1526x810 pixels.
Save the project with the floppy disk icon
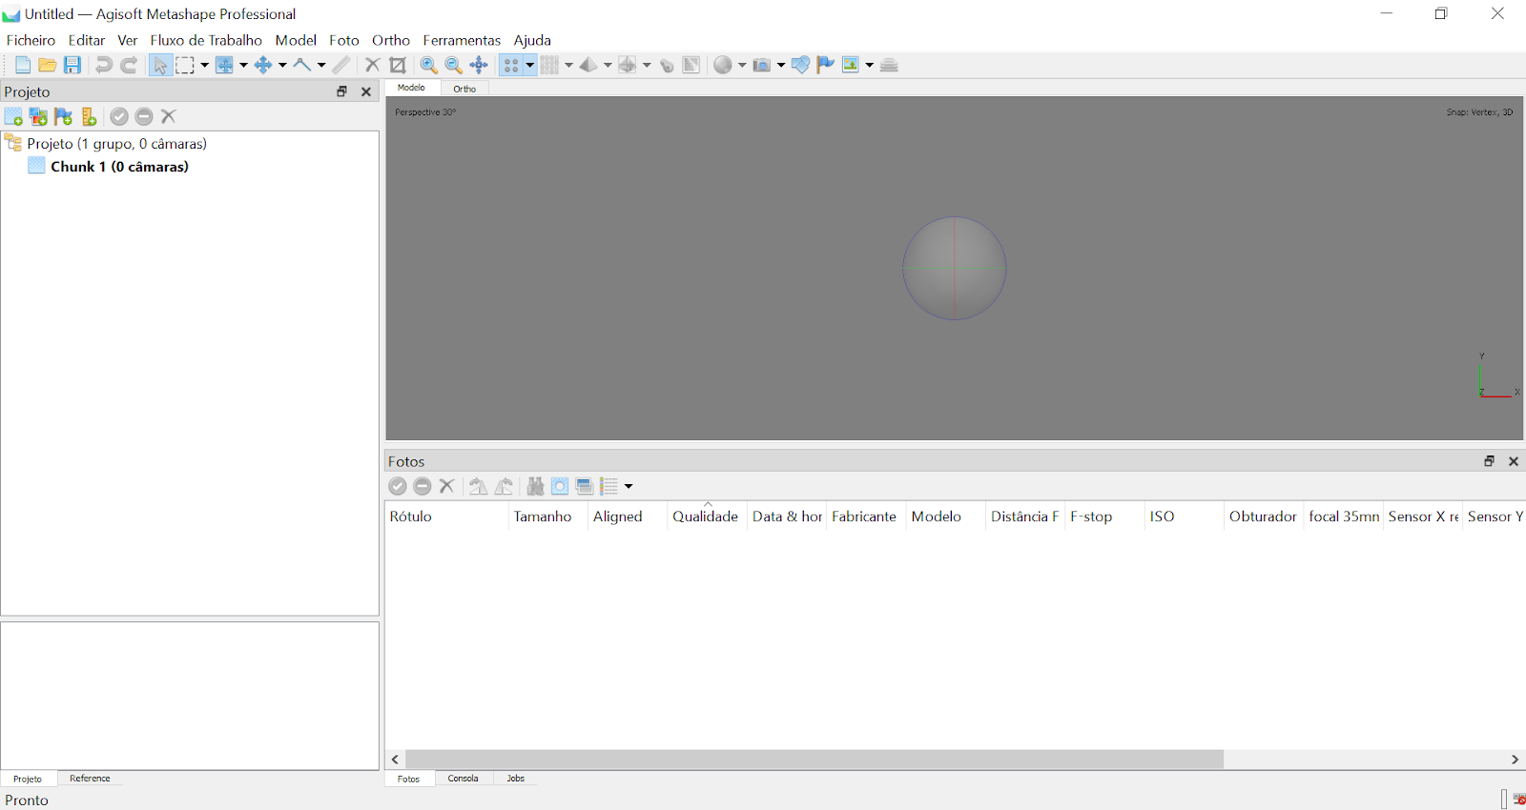[x=72, y=65]
